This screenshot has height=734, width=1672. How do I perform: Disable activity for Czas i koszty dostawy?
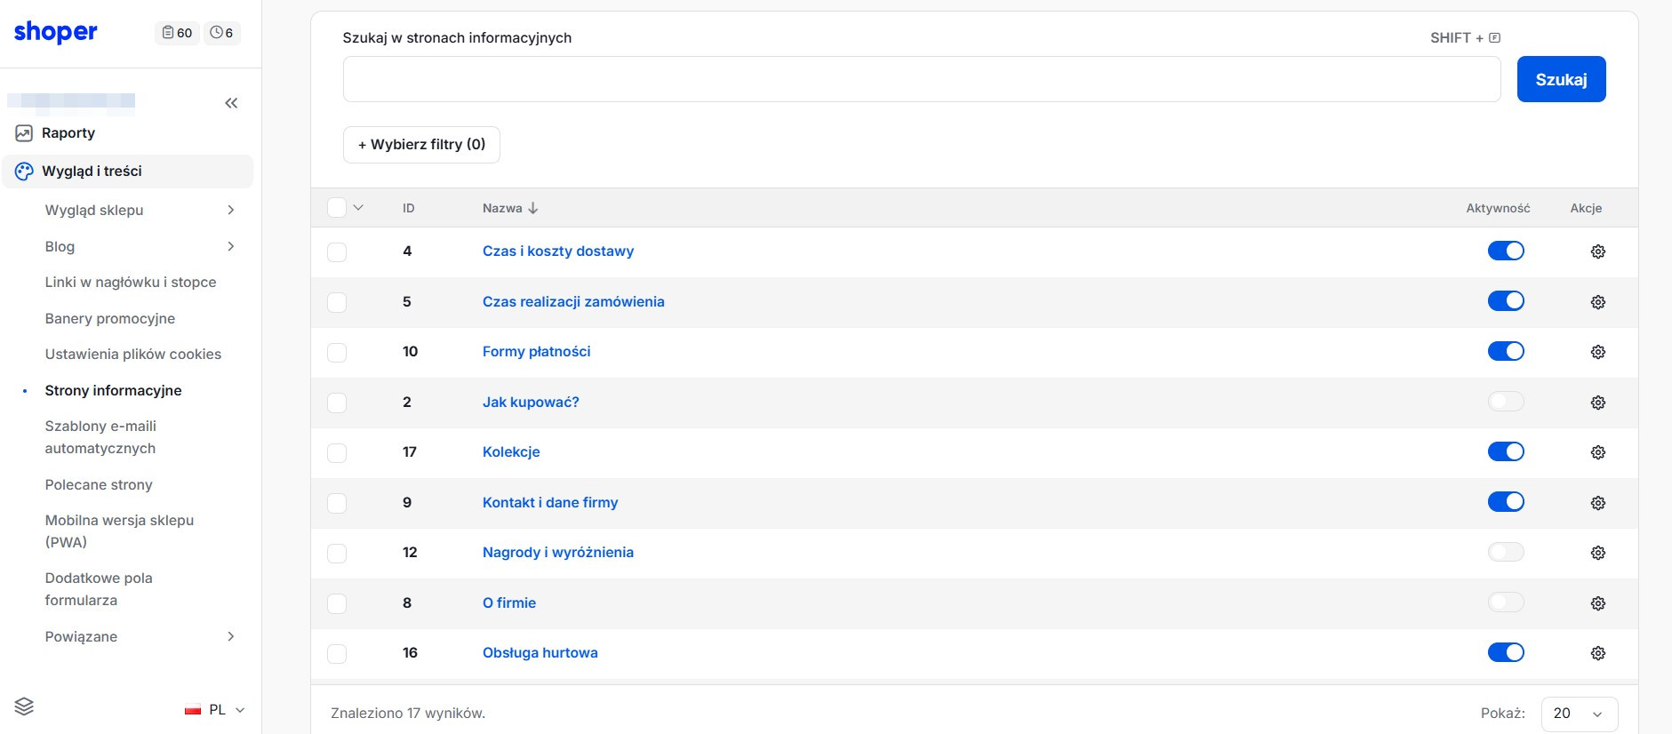coord(1506,251)
